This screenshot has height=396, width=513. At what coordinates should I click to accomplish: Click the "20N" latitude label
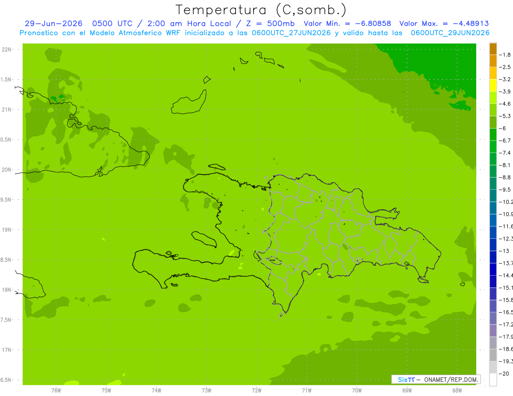click(6, 170)
